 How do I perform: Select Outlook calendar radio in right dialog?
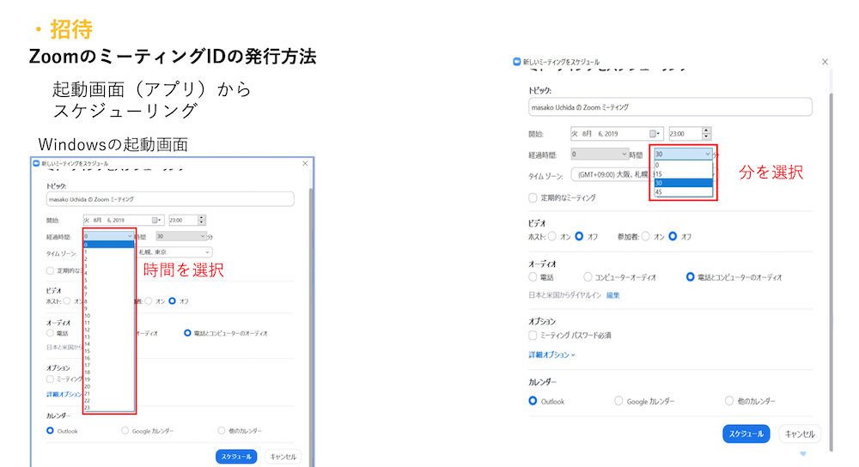pyautogui.click(x=533, y=401)
